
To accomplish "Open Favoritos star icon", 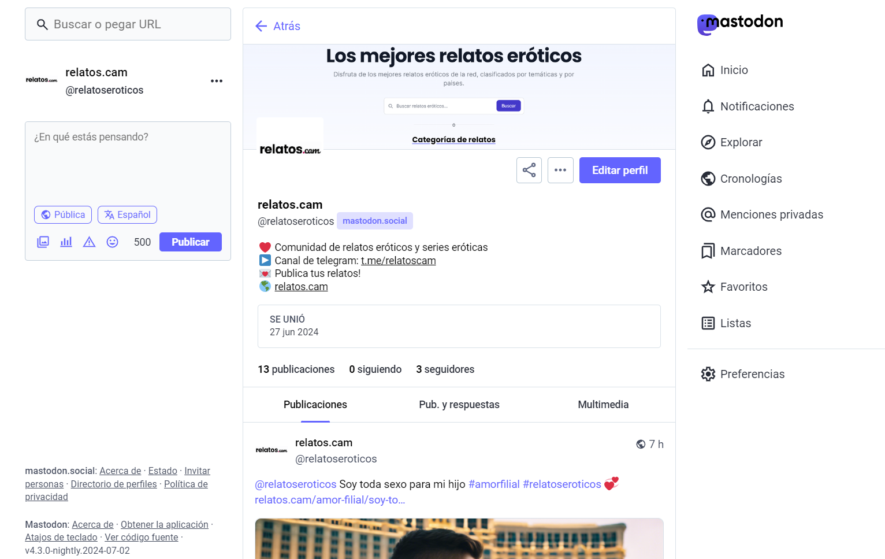I will pyautogui.click(x=708, y=287).
